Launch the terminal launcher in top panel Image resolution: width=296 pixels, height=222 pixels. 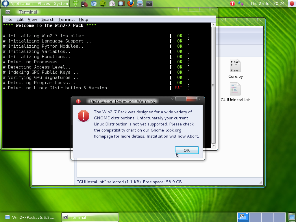[x=149, y=3]
